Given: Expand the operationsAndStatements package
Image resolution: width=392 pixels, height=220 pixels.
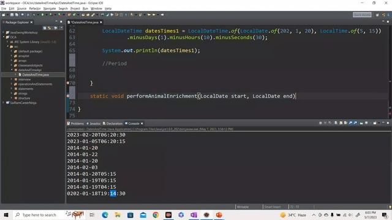Looking at the screenshot, I should point(12,84).
